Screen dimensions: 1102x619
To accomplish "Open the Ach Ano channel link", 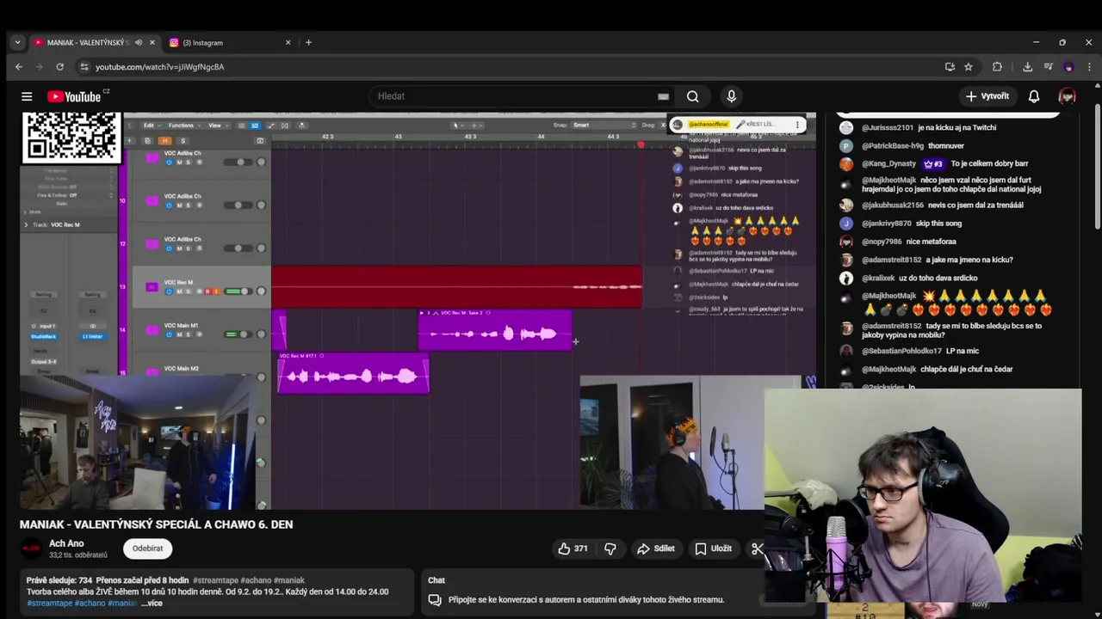I will [66, 543].
